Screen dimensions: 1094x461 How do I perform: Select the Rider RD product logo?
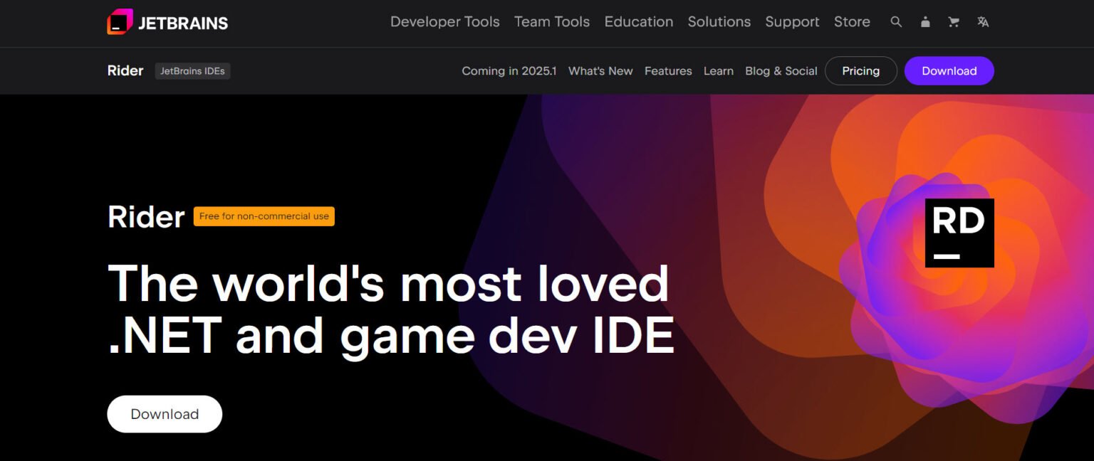pos(959,232)
